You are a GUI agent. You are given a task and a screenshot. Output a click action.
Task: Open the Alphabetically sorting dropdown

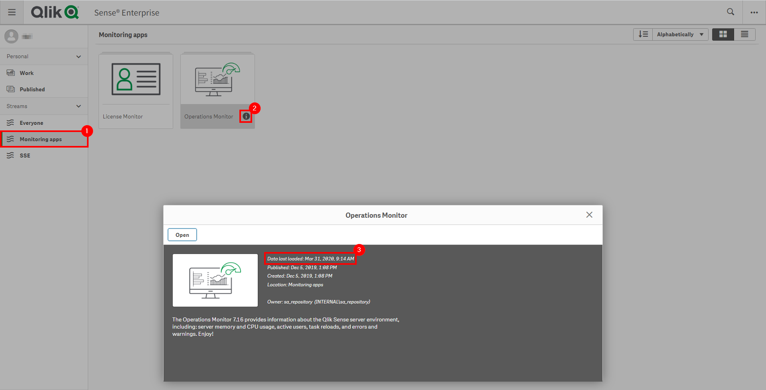679,34
